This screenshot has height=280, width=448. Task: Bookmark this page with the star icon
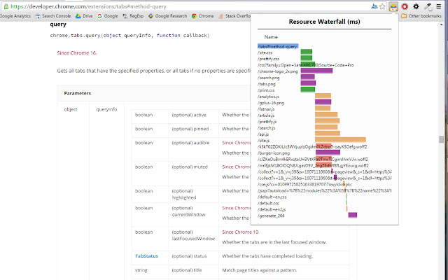(384, 6)
